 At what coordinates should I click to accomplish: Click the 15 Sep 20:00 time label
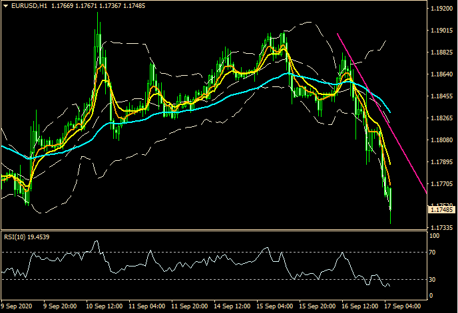tap(317, 307)
